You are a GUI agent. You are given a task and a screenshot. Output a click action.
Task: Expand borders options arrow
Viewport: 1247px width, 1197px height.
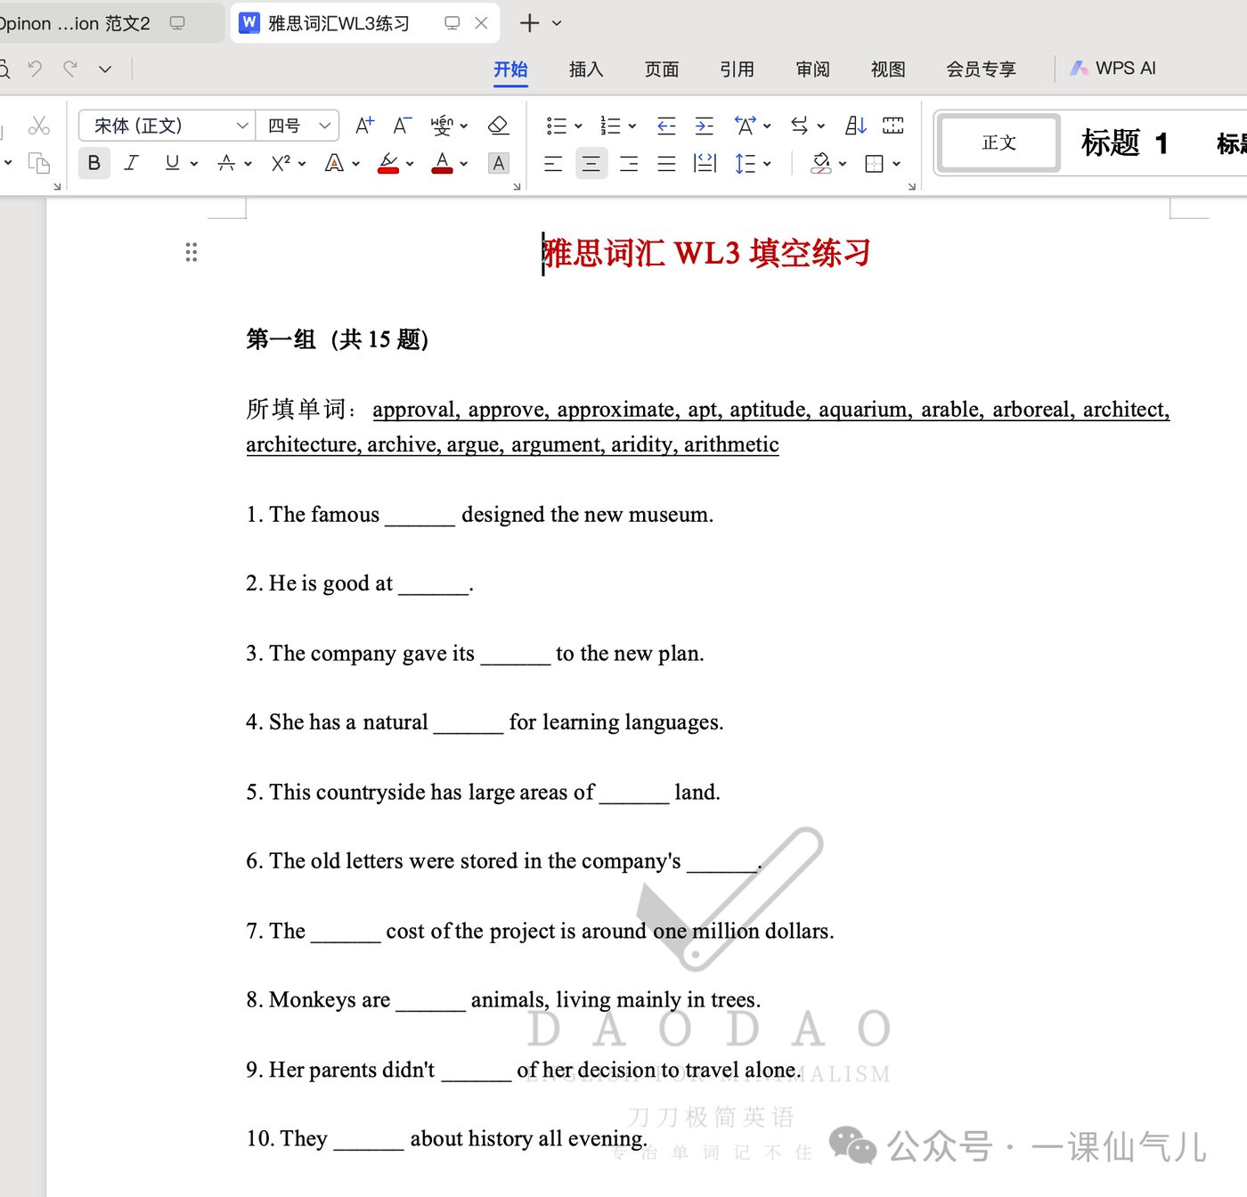coord(896,164)
